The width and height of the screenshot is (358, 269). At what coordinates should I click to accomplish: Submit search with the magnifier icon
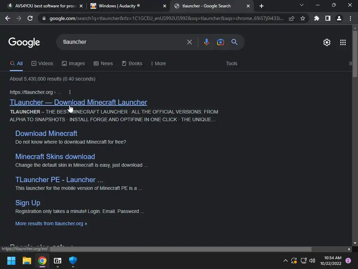tap(235, 42)
